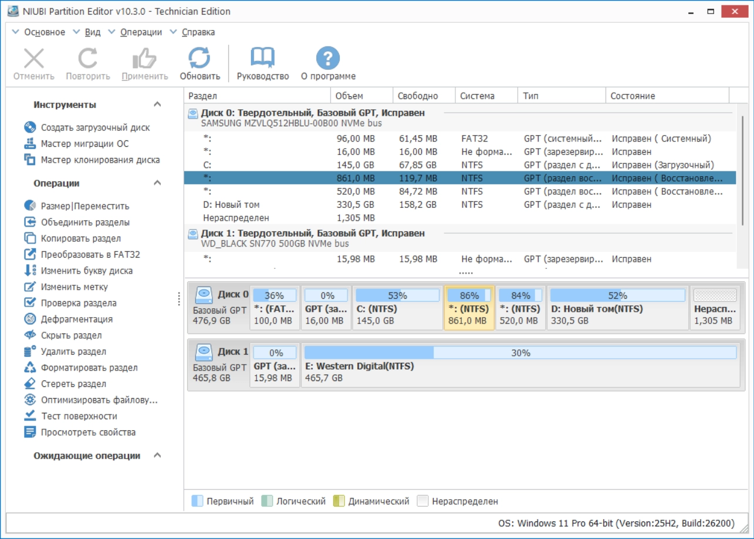
Task: Select the E: Western Digital(NTFS) disk map block
Action: [520, 365]
